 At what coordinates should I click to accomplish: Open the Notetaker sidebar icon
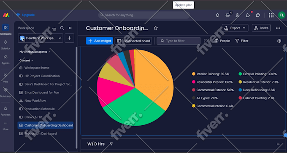pyautogui.click(x=5, y=90)
